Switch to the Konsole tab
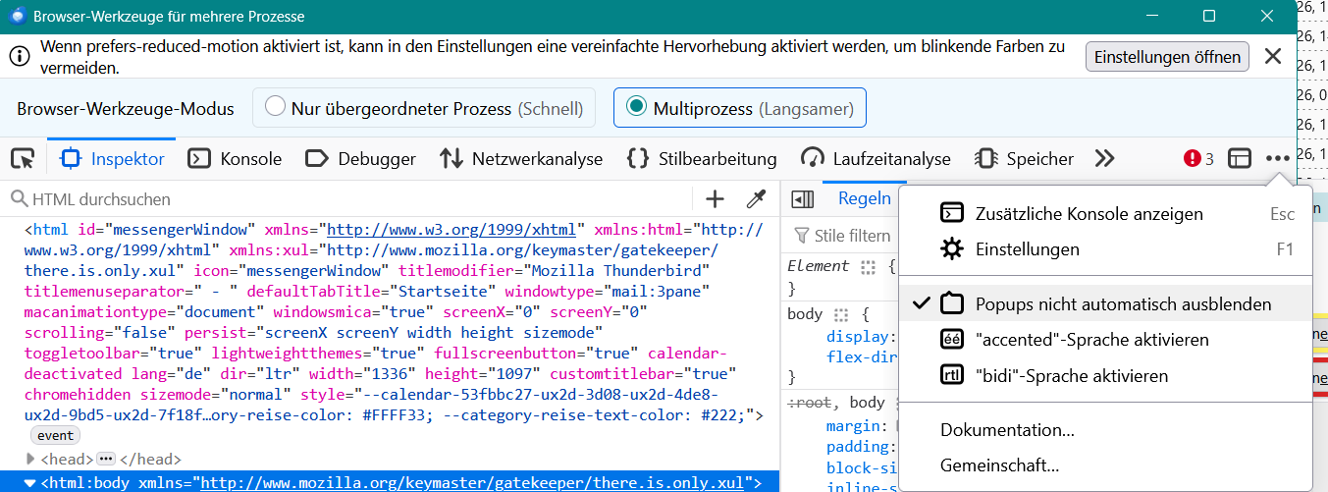The height and width of the screenshot is (492, 1328). click(x=236, y=158)
